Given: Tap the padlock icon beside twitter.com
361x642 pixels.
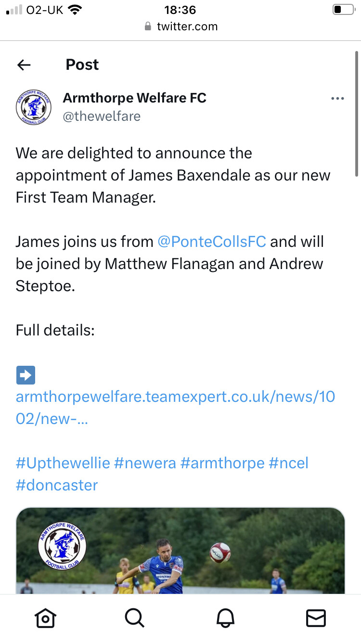Looking at the screenshot, I should [148, 26].
